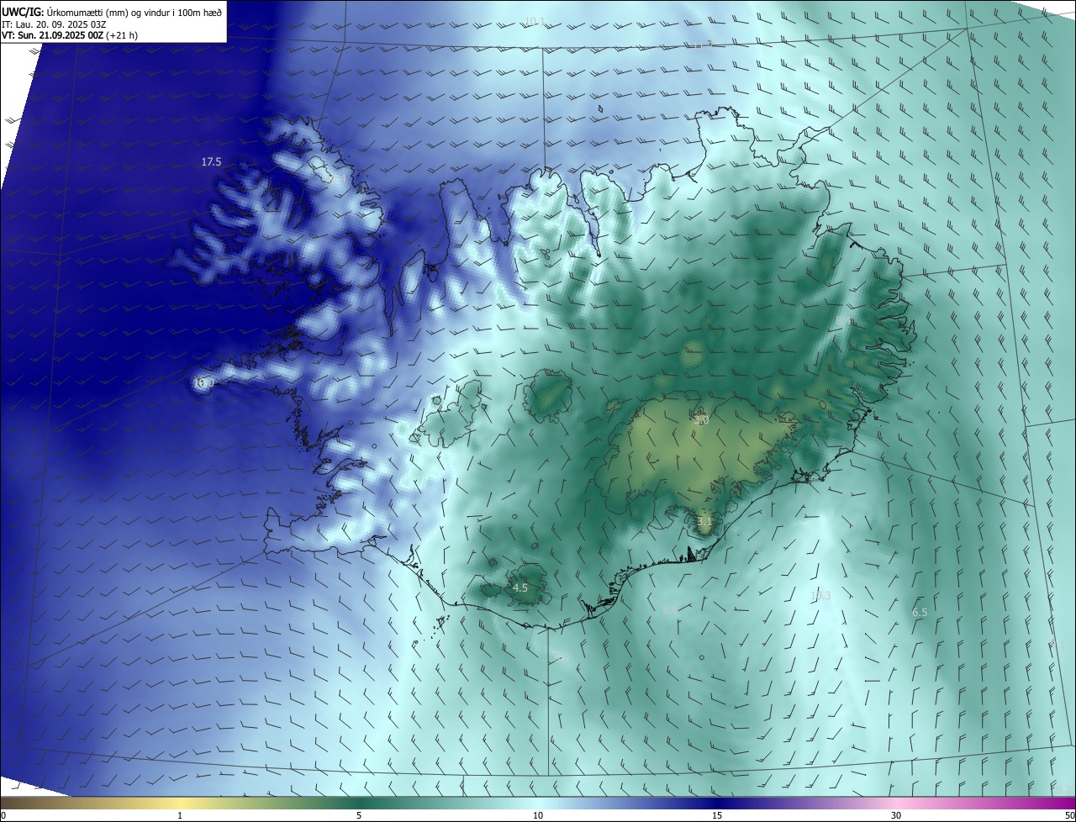Click the 1 tick label on the color scale

[x=180, y=815]
